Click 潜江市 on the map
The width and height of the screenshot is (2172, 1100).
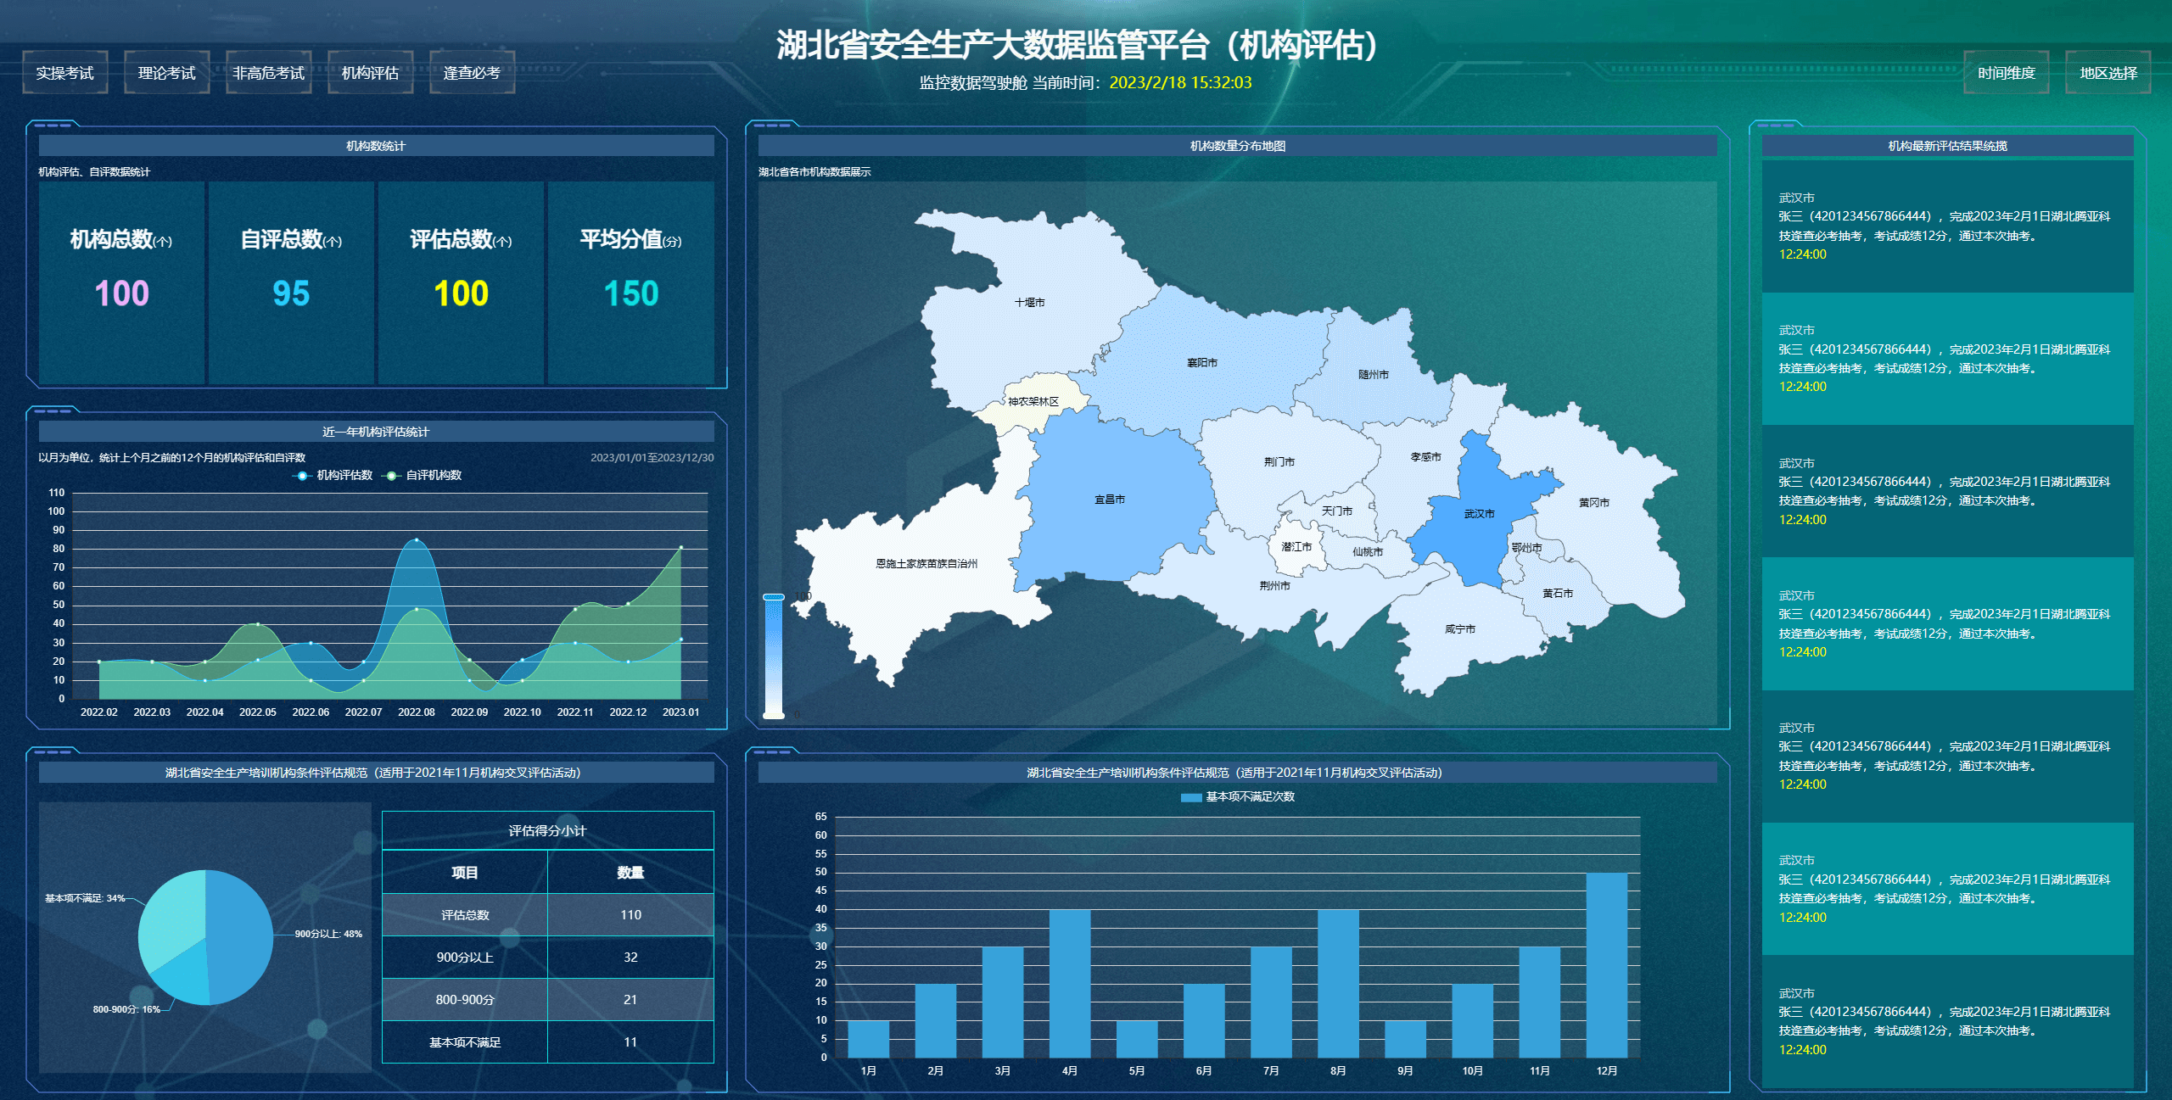[x=1296, y=546]
